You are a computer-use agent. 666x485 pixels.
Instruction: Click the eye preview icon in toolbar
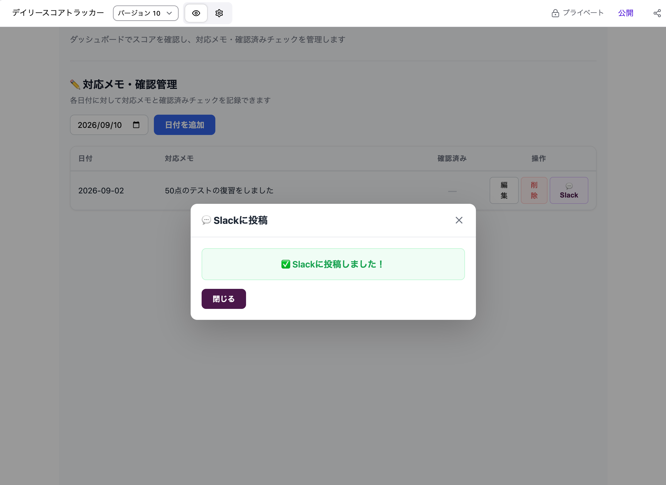196,13
